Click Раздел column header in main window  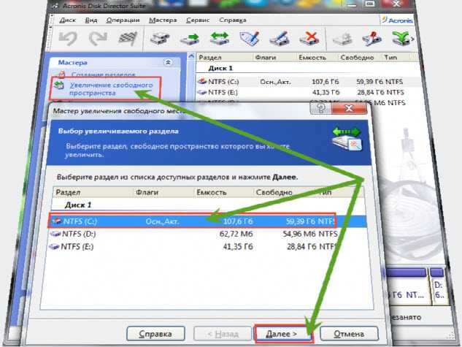210,58
